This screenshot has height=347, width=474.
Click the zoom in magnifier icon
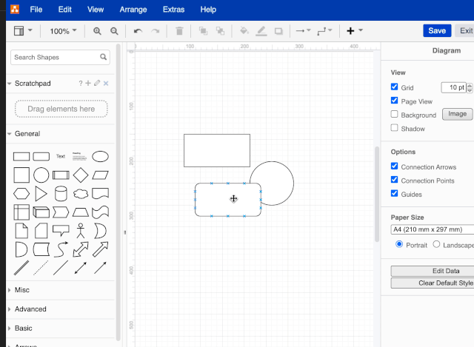[x=98, y=31]
